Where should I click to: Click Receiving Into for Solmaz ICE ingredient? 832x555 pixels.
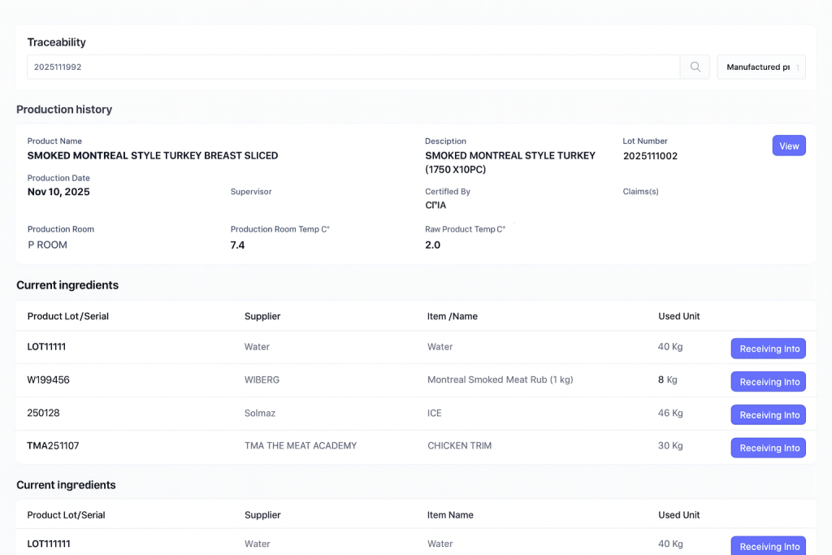768,414
